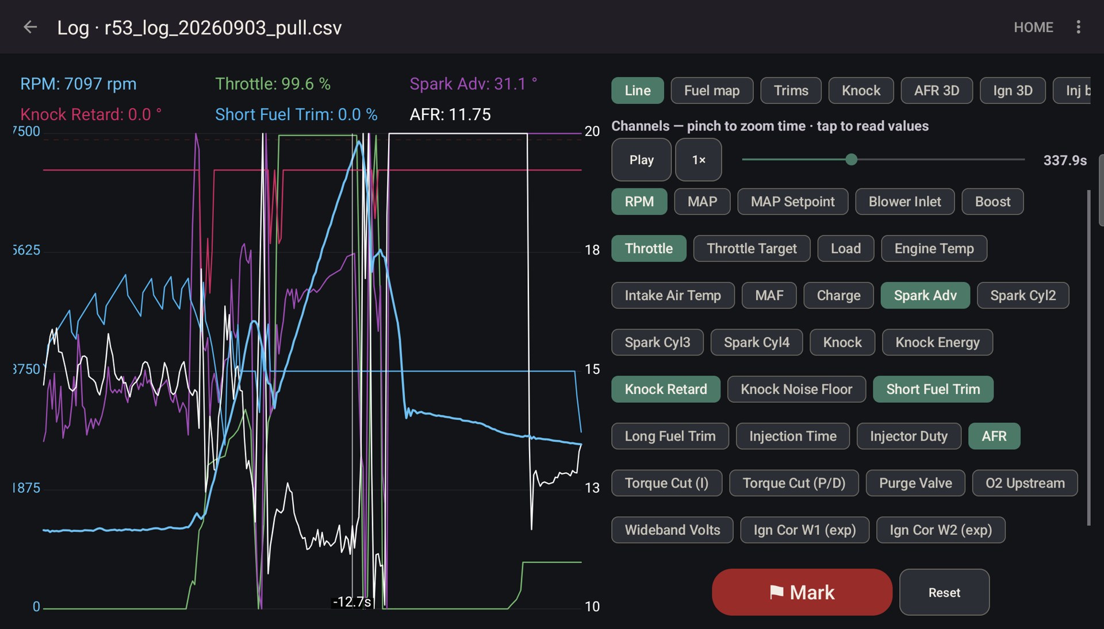The image size is (1104, 629).
Task: Enable the Long Fuel Trim channel
Action: pyautogui.click(x=670, y=436)
